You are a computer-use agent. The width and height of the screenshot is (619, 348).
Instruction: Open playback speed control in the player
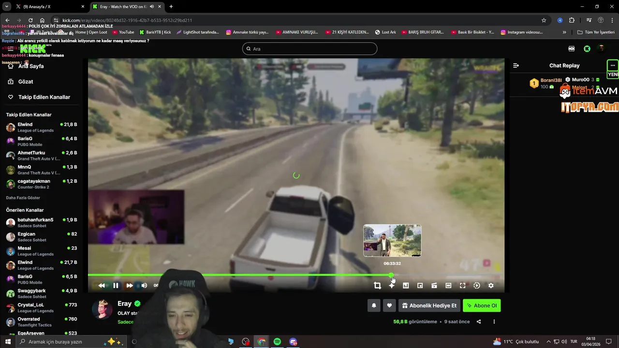click(x=477, y=286)
